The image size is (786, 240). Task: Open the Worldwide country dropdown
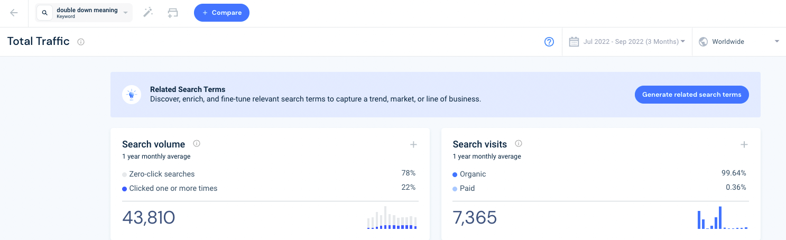coord(739,42)
